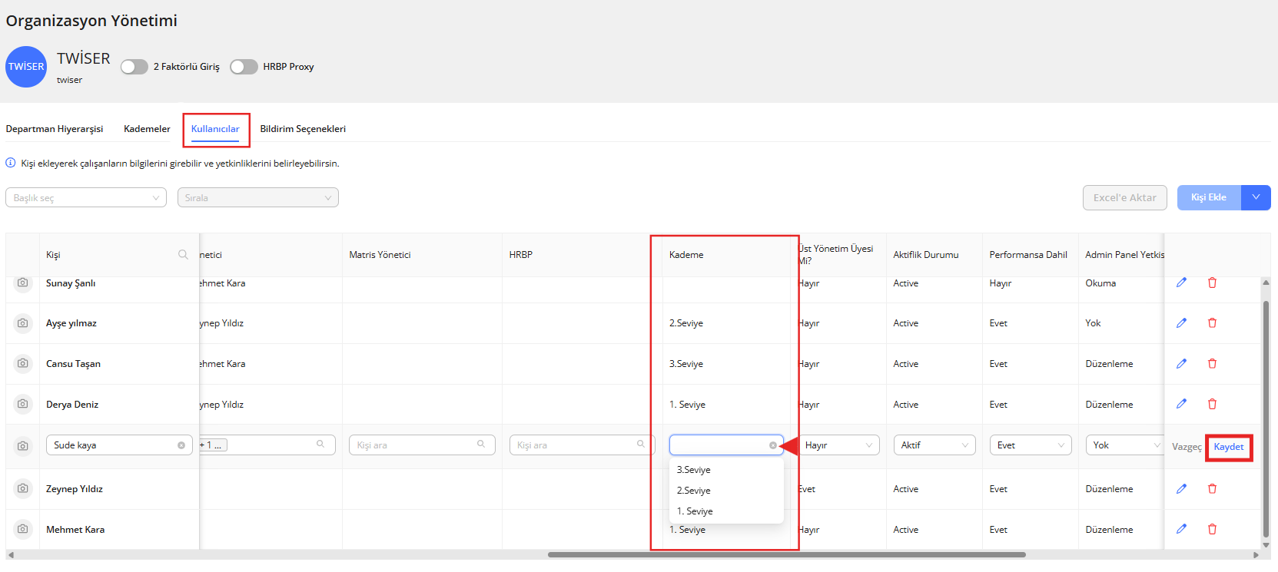Expand the Kişi Ekle arrow dropdown
The width and height of the screenshot is (1278, 572).
[x=1256, y=197]
